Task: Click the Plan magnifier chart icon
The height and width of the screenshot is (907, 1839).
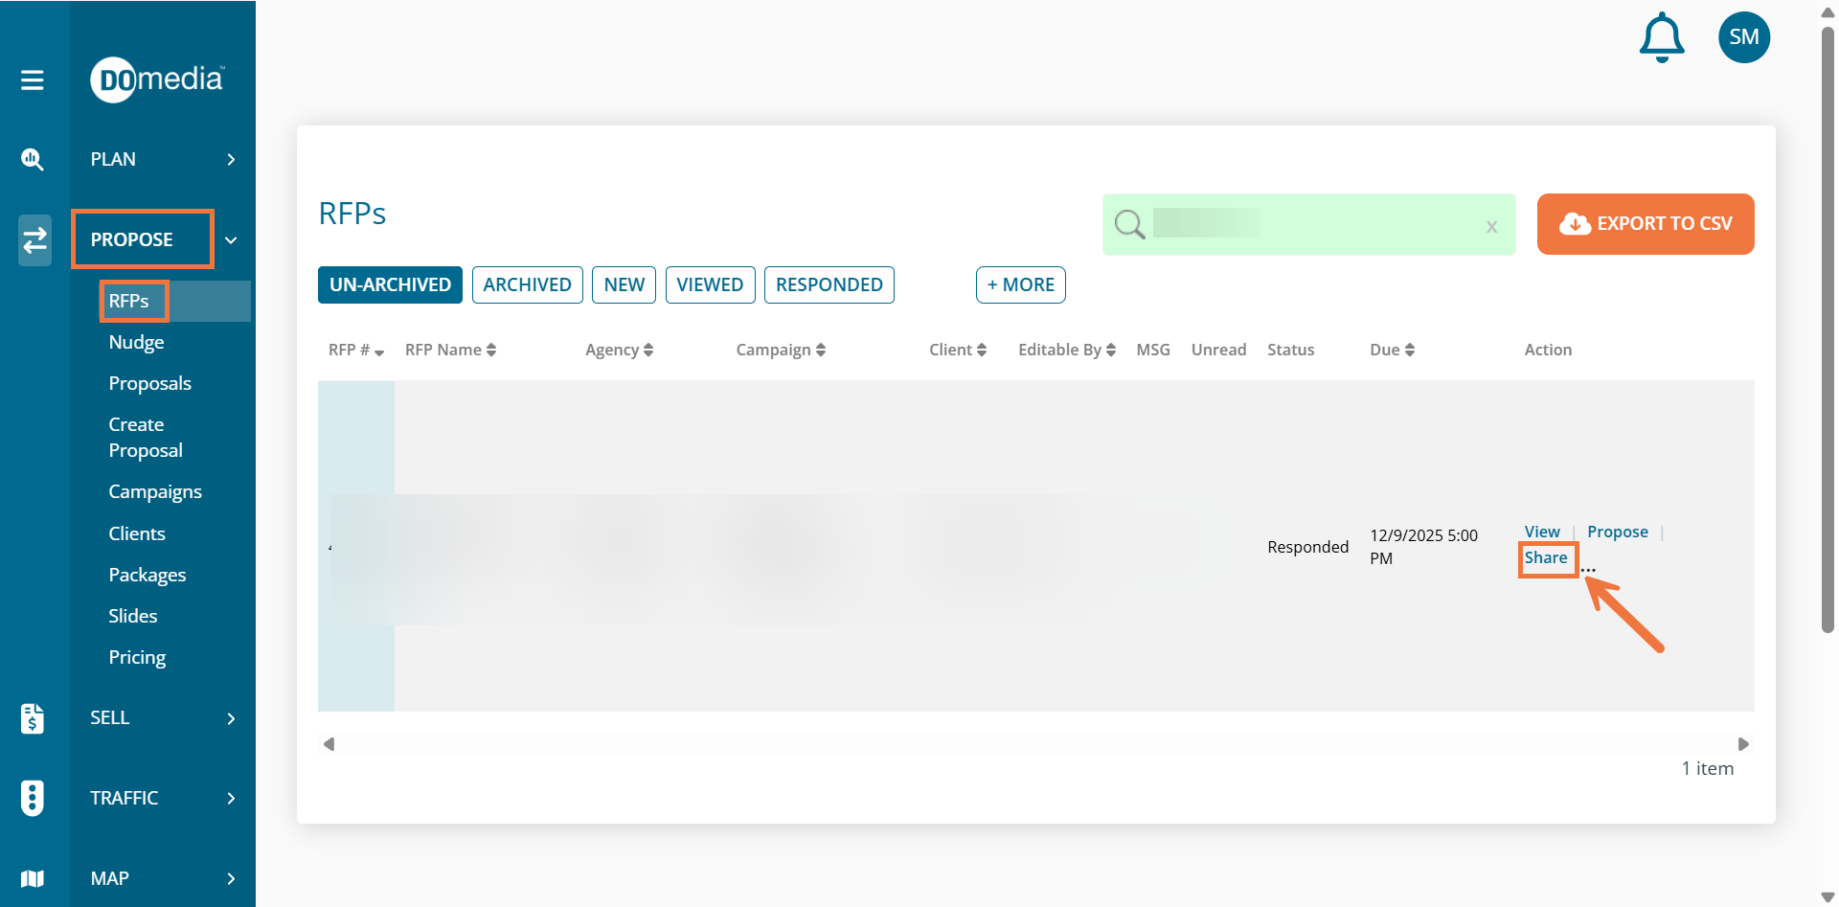Action: coord(33,159)
